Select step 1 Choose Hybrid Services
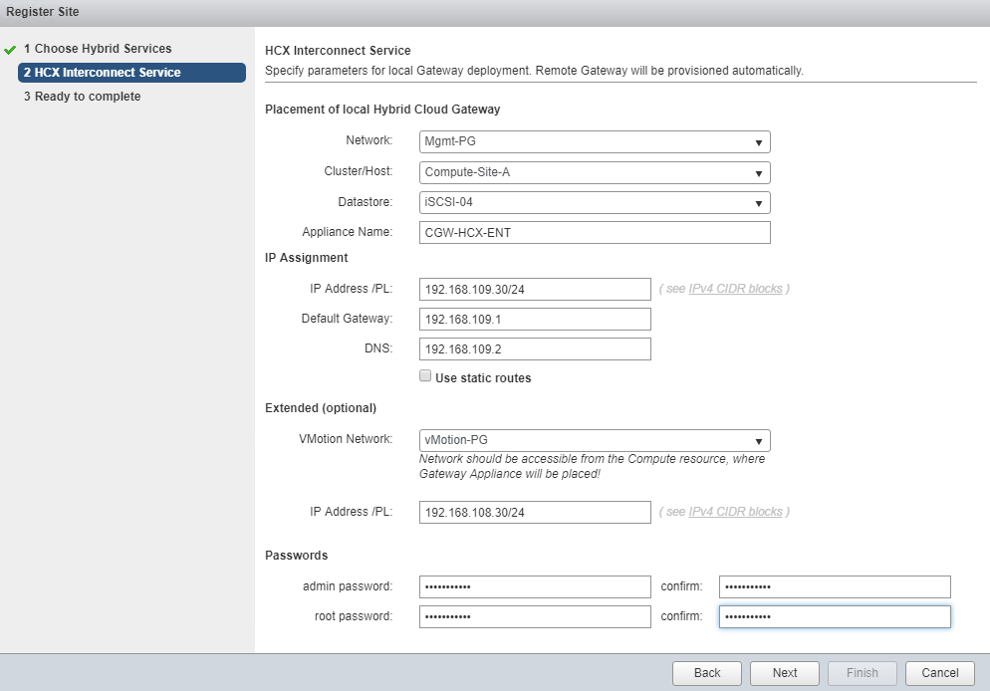Screen dimensions: 990x691 [98, 49]
